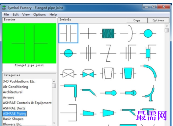
Task: Click the categories list scroll-down arrow
Action: [x=54, y=123]
